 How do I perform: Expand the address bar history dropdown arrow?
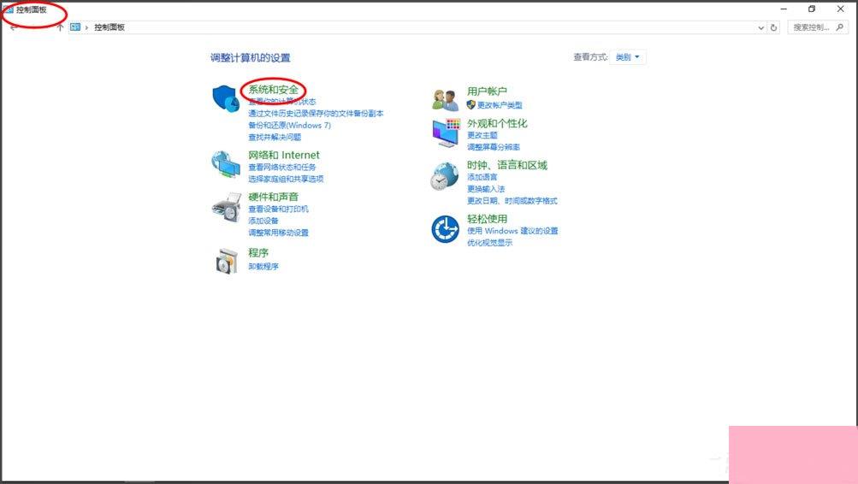[x=760, y=28]
